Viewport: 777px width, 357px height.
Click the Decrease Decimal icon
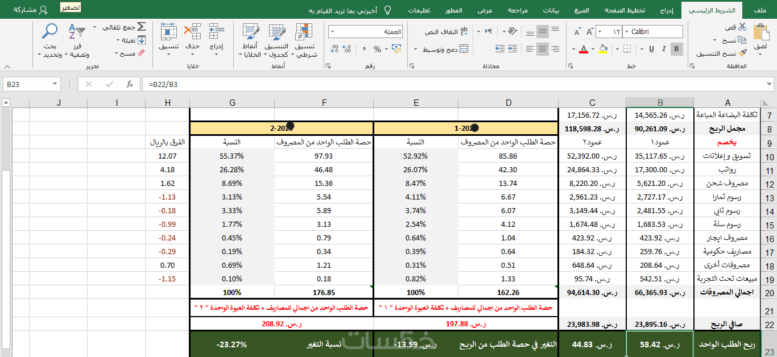click(x=334, y=49)
